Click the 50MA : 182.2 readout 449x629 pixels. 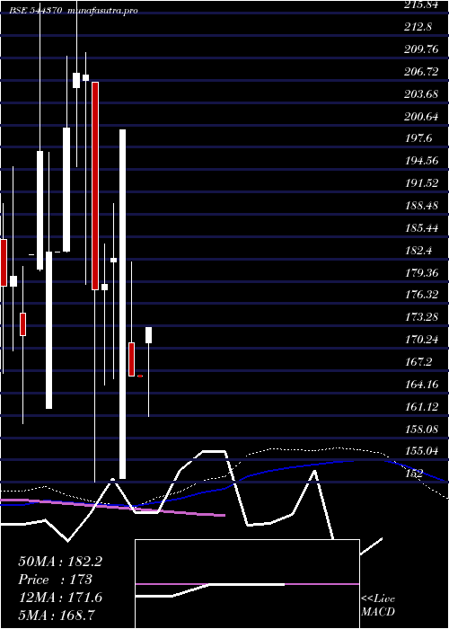pyautogui.click(x=60, y=562)
